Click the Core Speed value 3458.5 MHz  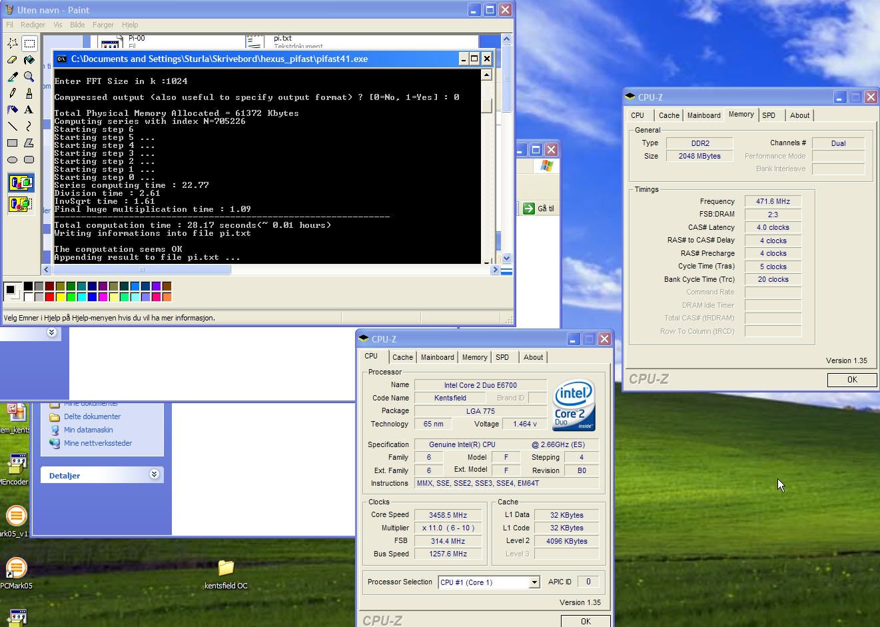coord(448,515)
